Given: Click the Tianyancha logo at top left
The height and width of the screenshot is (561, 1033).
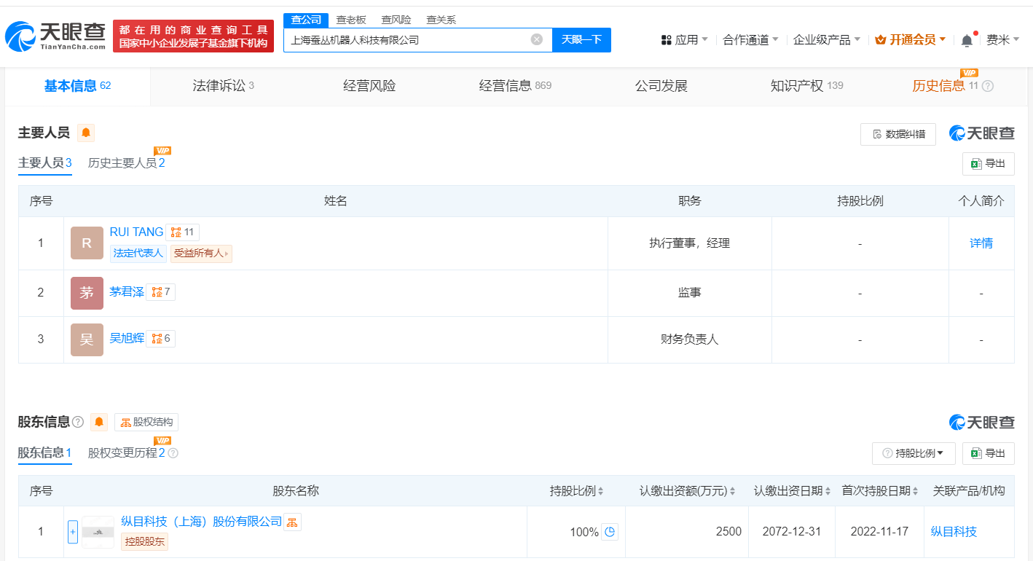Looking at the screenshot, I should coord(55,36).
